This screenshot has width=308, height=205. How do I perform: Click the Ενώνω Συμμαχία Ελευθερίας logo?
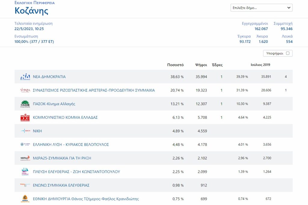(x=25, y=185)
